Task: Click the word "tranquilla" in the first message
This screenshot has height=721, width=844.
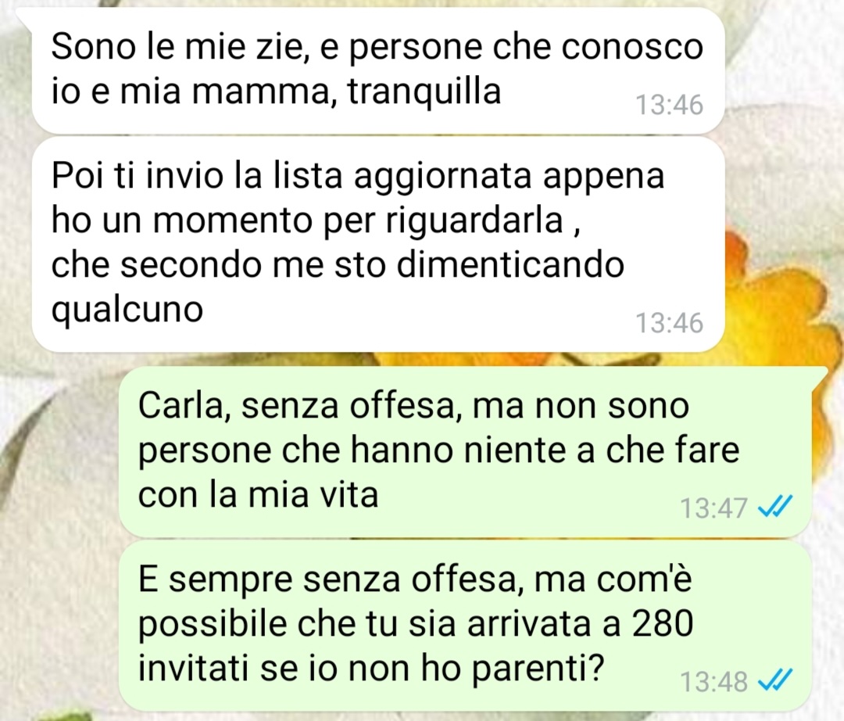Action: coord(424,91)
